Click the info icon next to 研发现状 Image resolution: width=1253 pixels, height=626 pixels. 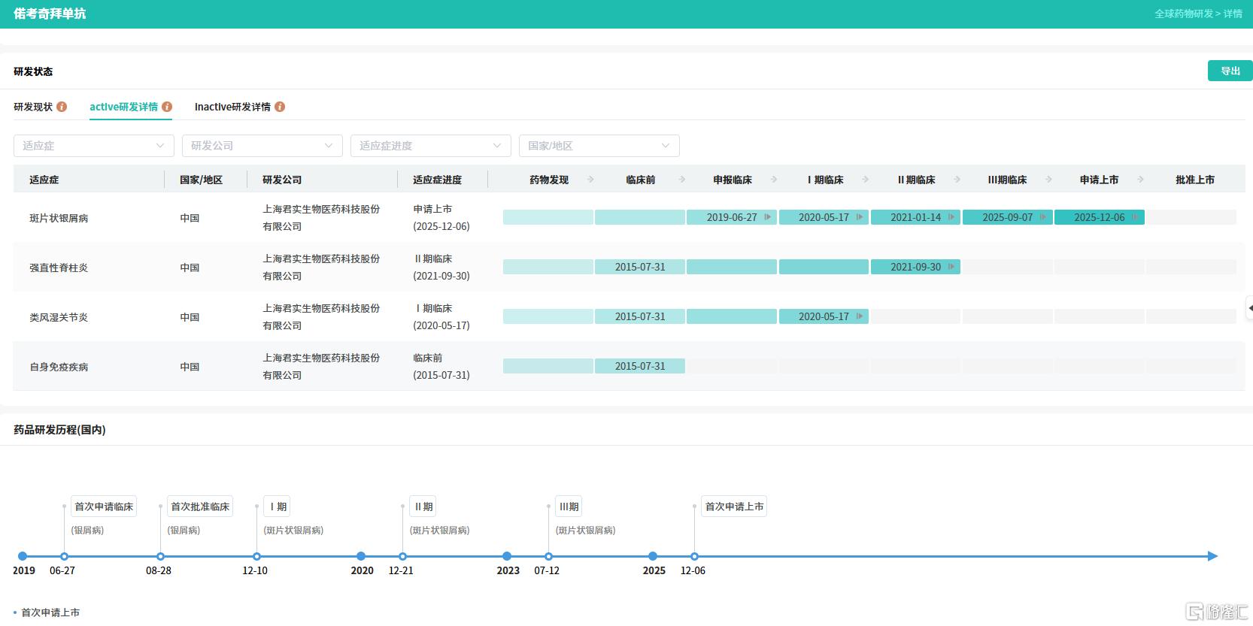coord(62,107)
